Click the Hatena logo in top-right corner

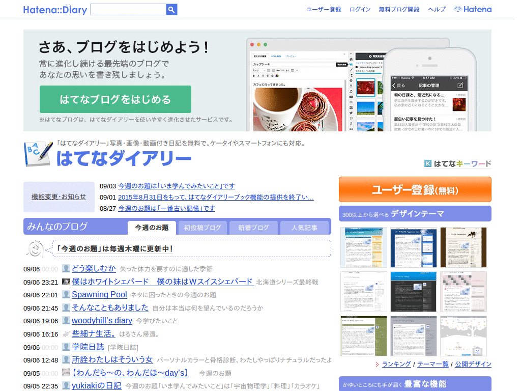pos(472,9)
